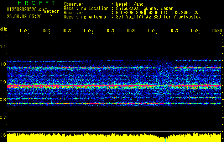The height and width of the screenshot is (142, 224).
Task: Click the strong red carrier line near 0.88 kHz
Action: coord(114,86)
